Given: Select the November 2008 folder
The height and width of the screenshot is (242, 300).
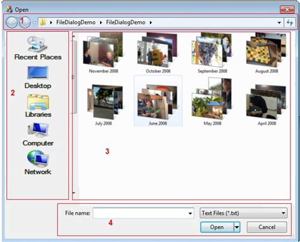Looking at the screenshot, I should click(103, 53).
